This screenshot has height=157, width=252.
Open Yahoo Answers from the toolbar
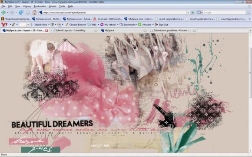(x=145, y=25)
